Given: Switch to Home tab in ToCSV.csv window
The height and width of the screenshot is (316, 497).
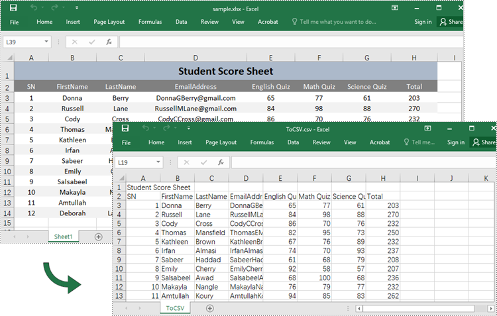Looking at the screenshot, I should [x=156, y=142].
